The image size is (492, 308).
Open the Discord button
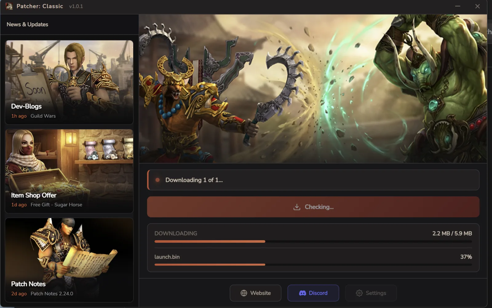(x=313, y=293)
